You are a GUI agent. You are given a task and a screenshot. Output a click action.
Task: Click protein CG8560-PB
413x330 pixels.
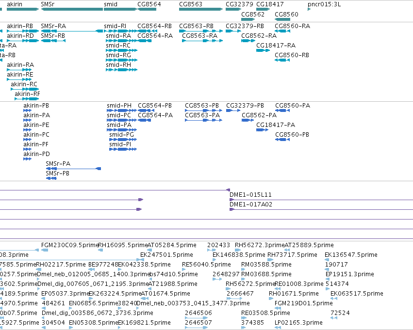point(292,135)
